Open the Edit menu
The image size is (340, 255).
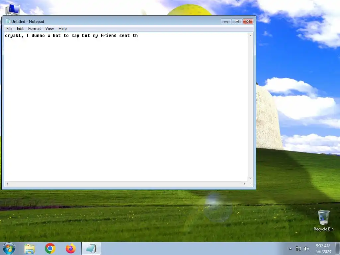click(20, 29)
